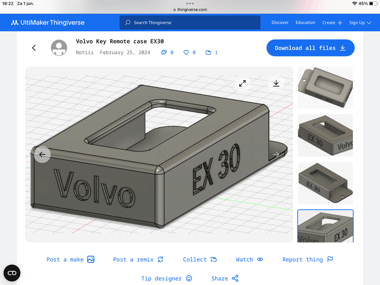
Task: Open designer Notiis profile link
Action: pos(85,53)
